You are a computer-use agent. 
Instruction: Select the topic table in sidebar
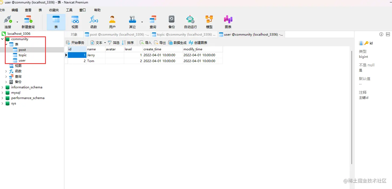pos(22,55)
